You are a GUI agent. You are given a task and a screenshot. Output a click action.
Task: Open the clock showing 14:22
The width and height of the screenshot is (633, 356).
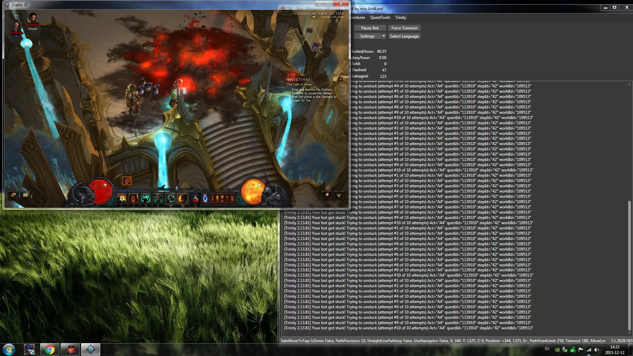pos(615,350)
